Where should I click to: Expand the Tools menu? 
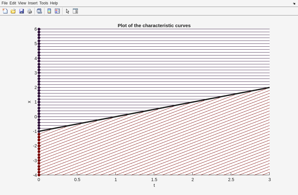[x=44, y=3]
